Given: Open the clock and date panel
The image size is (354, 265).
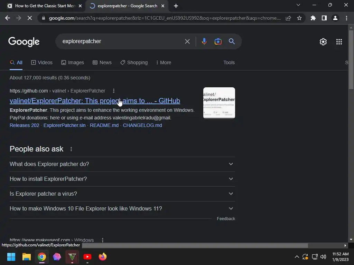Looking at the screenshot, I should click(340, 257).
